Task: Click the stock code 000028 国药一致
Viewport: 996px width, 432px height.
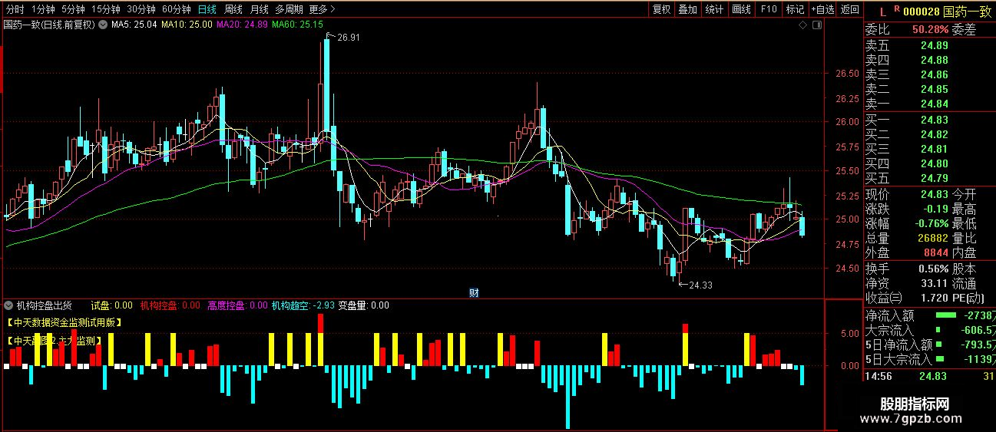Action: coord(947,11)
